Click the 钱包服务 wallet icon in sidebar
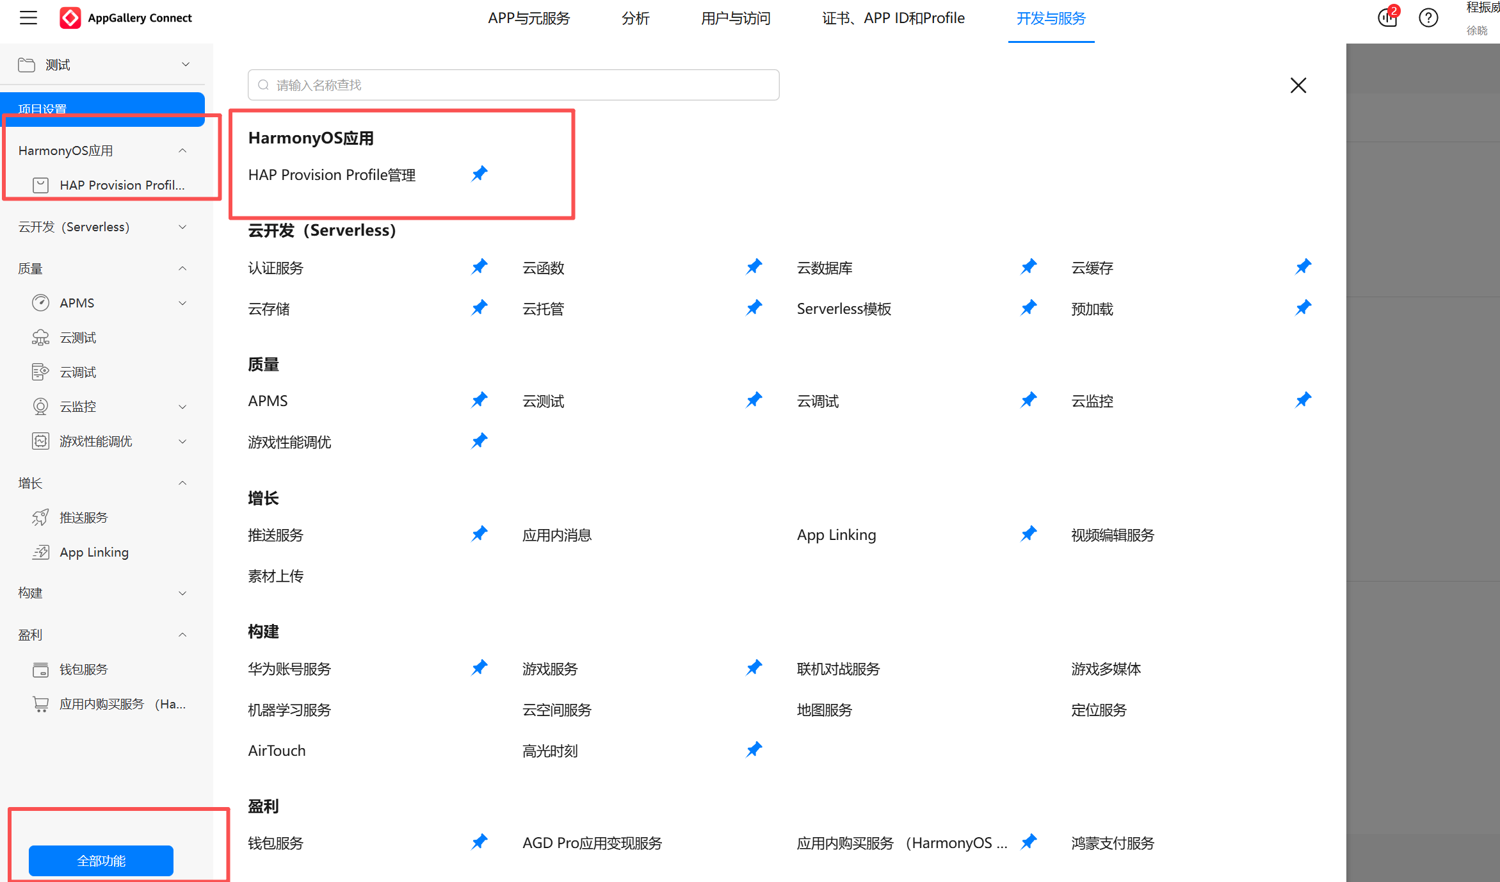 (40, 669)
